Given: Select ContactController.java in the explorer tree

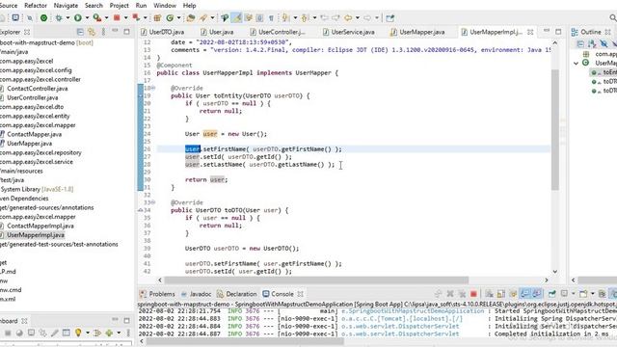Looking at the screenshot, I should pyautogui.click(x=38, y=89).
